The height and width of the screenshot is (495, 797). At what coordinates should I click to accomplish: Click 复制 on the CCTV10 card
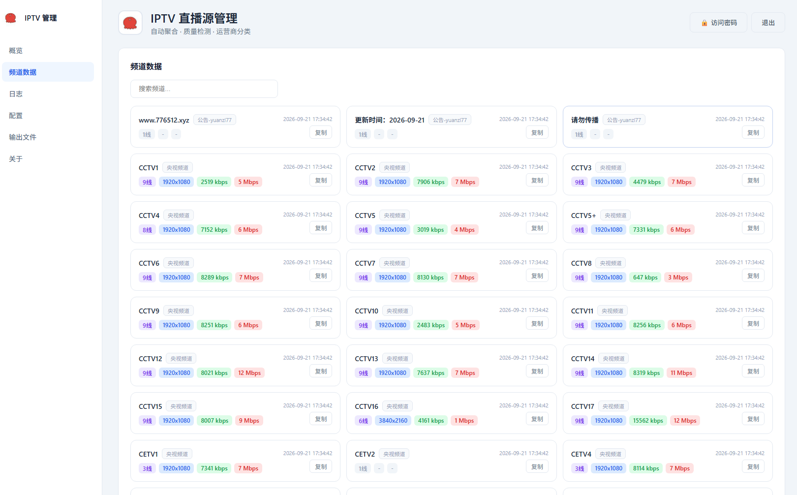(x=537, y=323)
